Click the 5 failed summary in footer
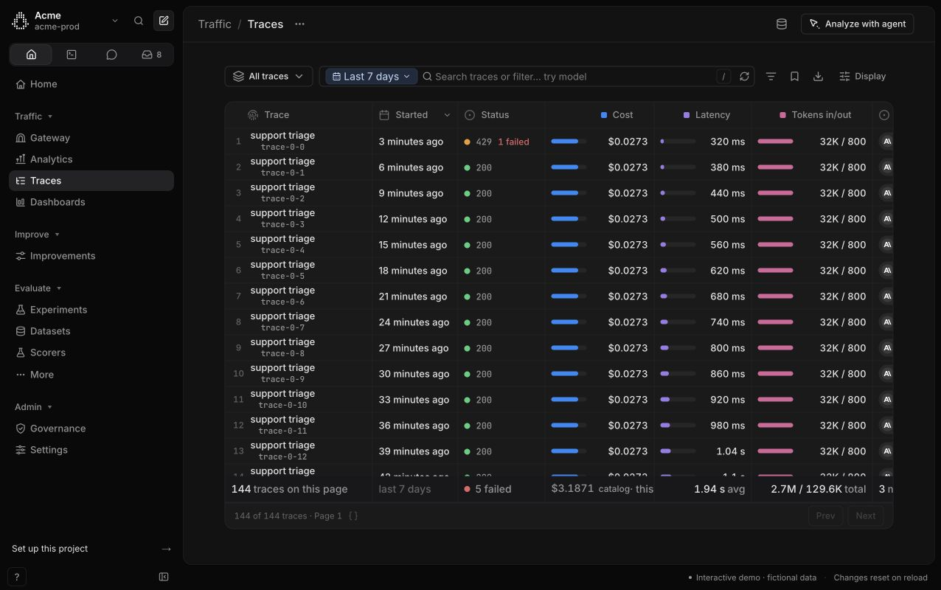Image resolution: width=941 pixels, height=590 pixels. 487,489
